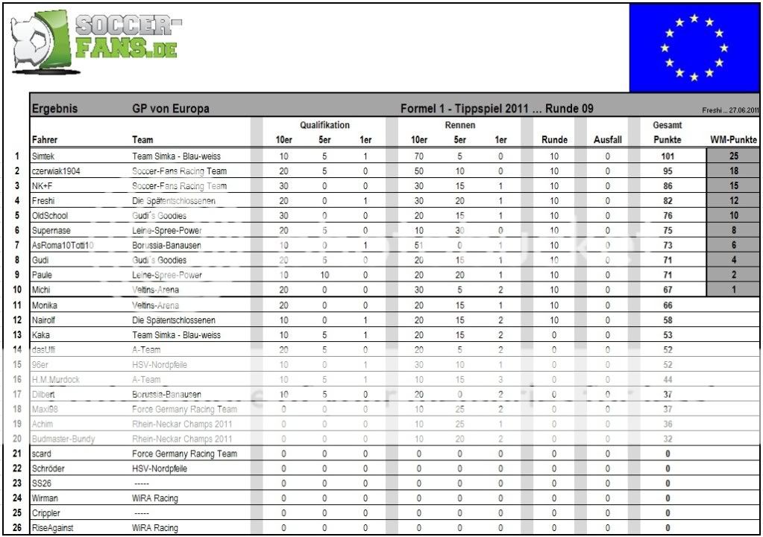Click the Soccer-Fans.de logo
Screen dimensions: 763x537
tap(96, 42)
